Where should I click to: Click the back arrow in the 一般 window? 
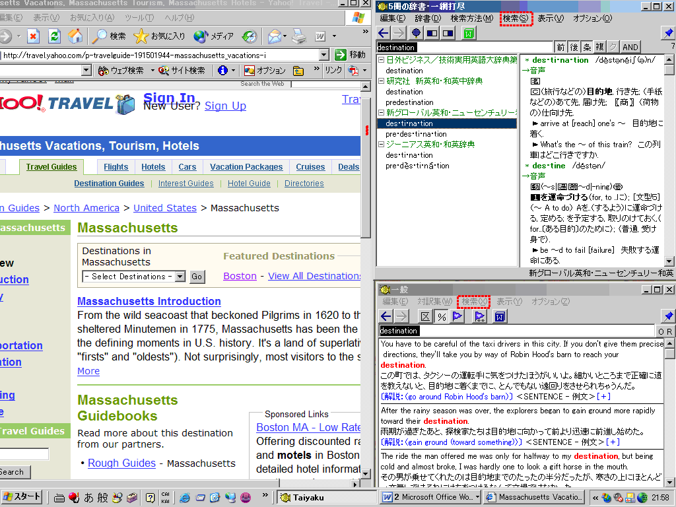[x=386, y=316]
